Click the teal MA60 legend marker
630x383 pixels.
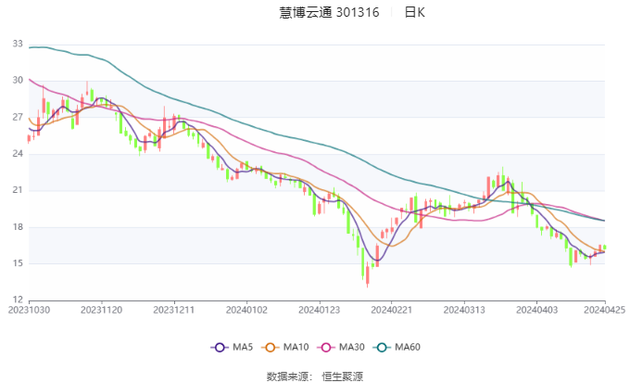[382, 347]
